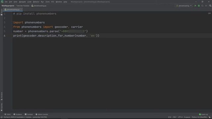Open the Edit menu
This screenshot has width=212, height=119.
(11, 2)
